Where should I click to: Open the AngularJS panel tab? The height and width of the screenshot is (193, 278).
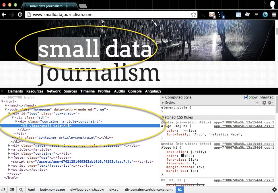click(153, 91)
